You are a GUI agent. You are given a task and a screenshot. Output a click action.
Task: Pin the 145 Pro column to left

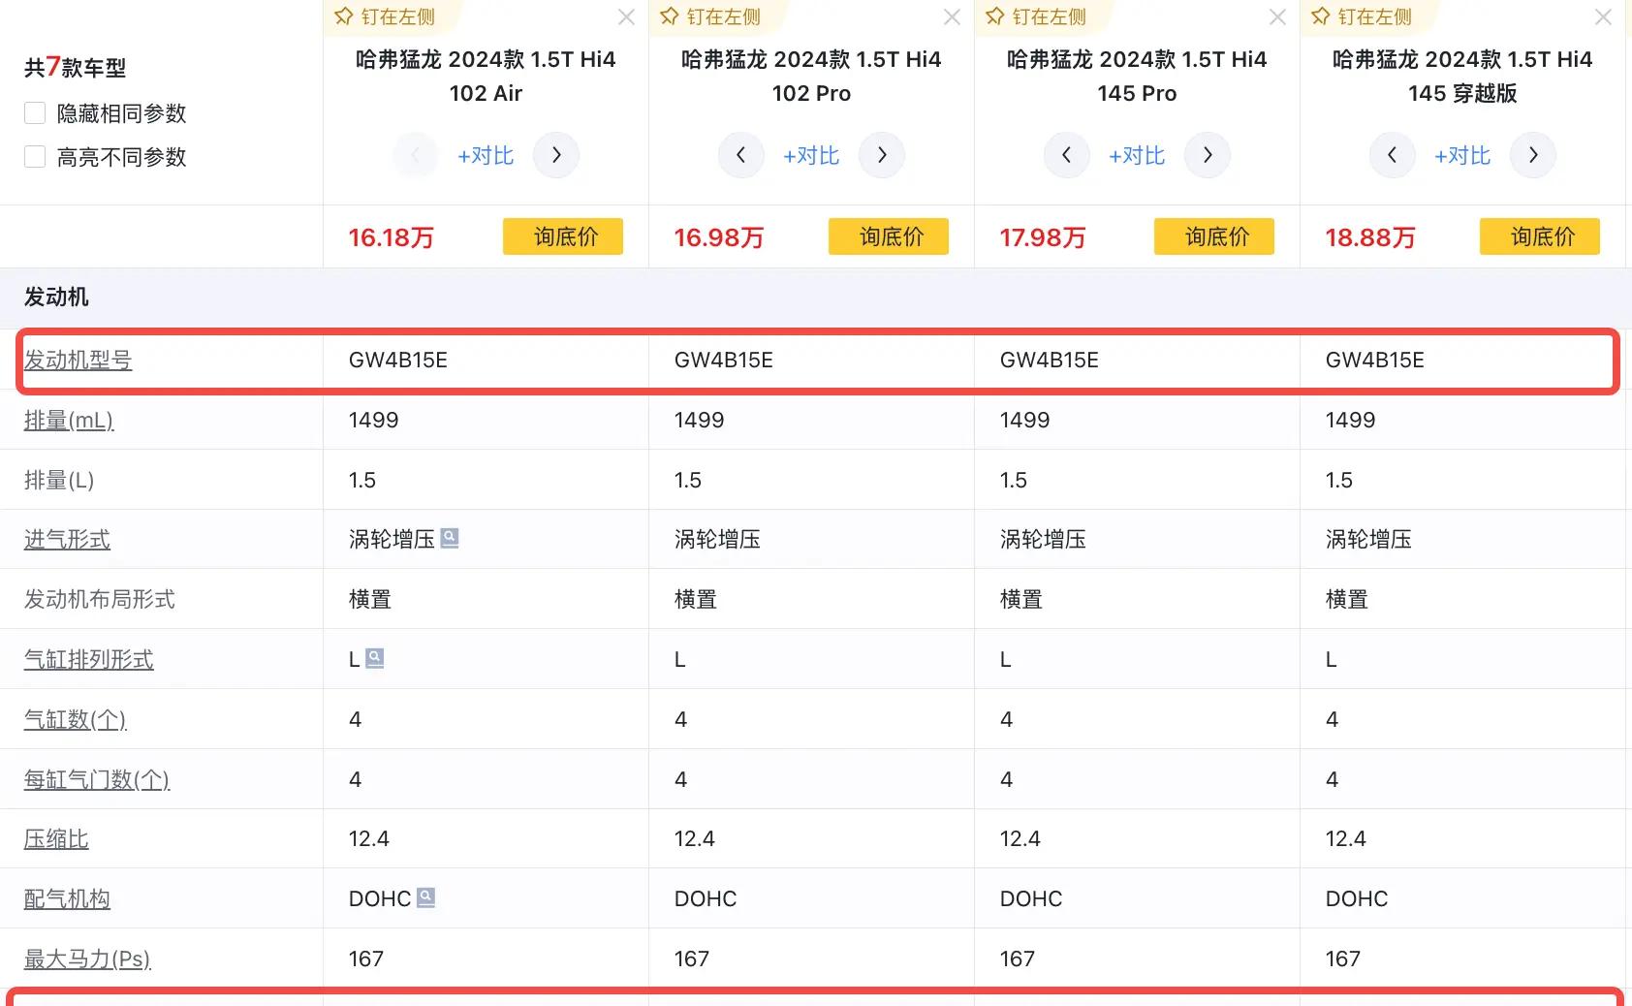(x=1036, y=16)
